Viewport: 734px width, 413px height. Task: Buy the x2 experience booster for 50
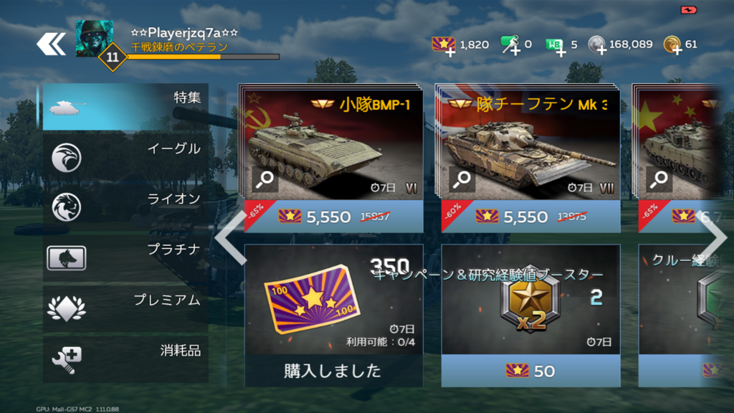pos(531,371)
